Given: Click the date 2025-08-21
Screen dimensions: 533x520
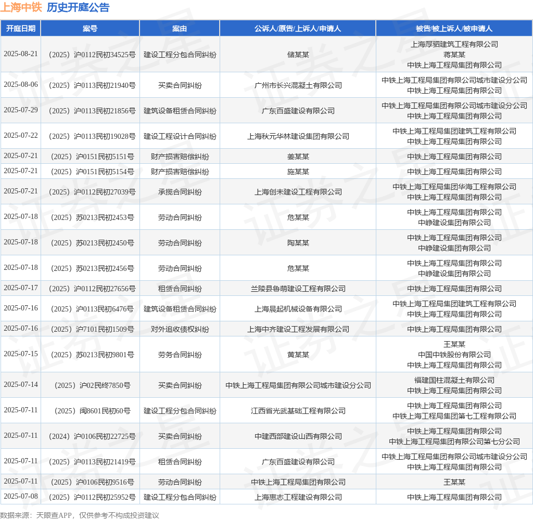Looking at the screenshot, I should tap(21, 54).
